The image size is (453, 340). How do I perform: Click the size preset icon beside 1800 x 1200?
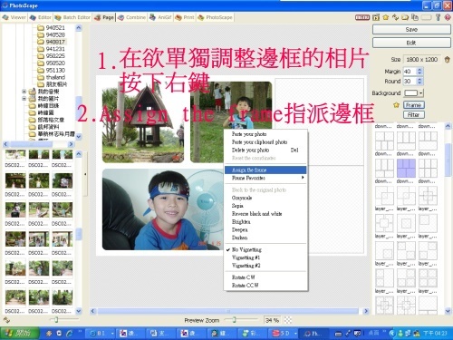(x=448, y=60)
